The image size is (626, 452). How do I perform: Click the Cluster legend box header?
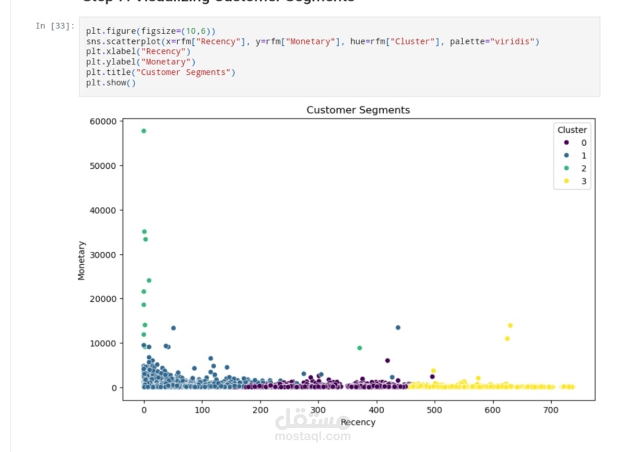tap(572, 130)
